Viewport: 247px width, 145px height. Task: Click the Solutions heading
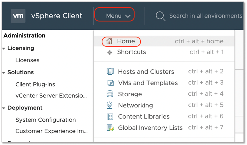(x=21, y=72)
